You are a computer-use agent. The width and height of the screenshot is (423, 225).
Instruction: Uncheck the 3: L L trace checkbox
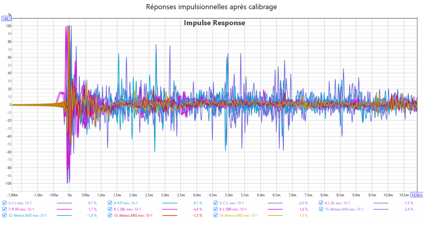pyautogui.click(x=5, y=203)
